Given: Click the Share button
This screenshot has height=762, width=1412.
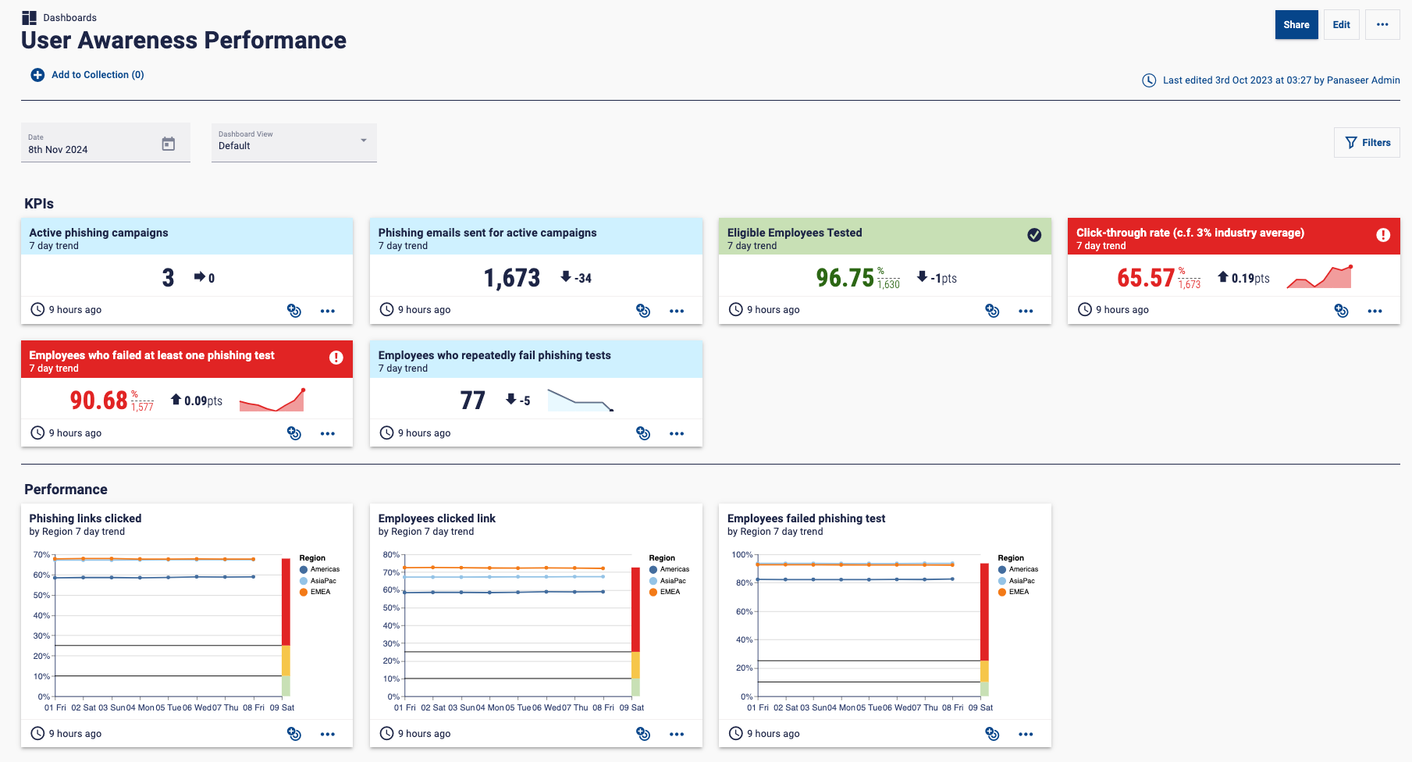Looking at the screenshot, I should click(1296, 25).
